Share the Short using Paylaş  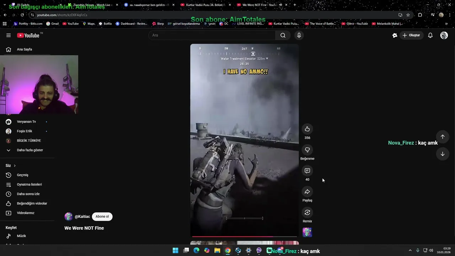pyautogui.click(x=307, y=192)
